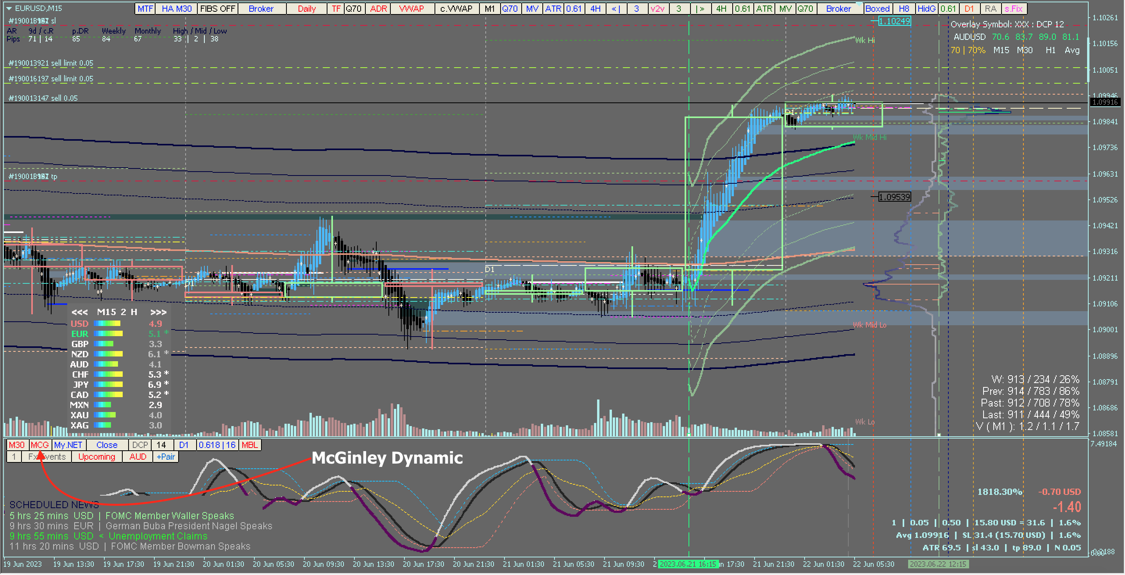Click the Close button in indicator panel

[x=107, y=445]
